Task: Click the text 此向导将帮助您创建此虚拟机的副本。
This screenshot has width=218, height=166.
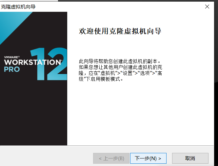Action: point(120,61)
